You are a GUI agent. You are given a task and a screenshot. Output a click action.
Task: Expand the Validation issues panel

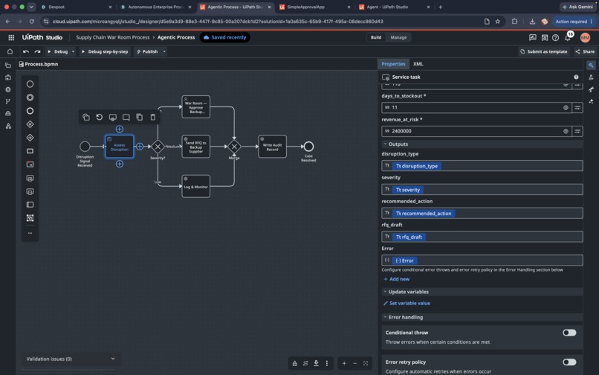113,359
